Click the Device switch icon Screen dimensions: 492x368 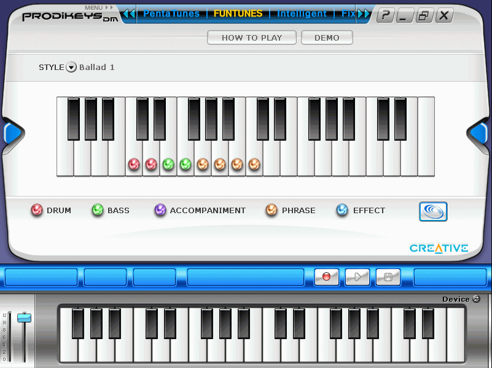(x=476, y=299)
